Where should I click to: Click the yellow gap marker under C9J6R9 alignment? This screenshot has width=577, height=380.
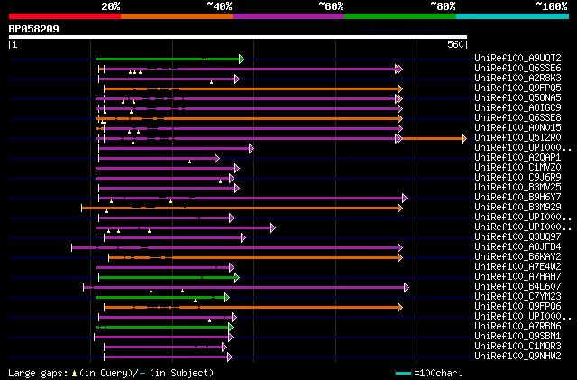click(220, 181)
